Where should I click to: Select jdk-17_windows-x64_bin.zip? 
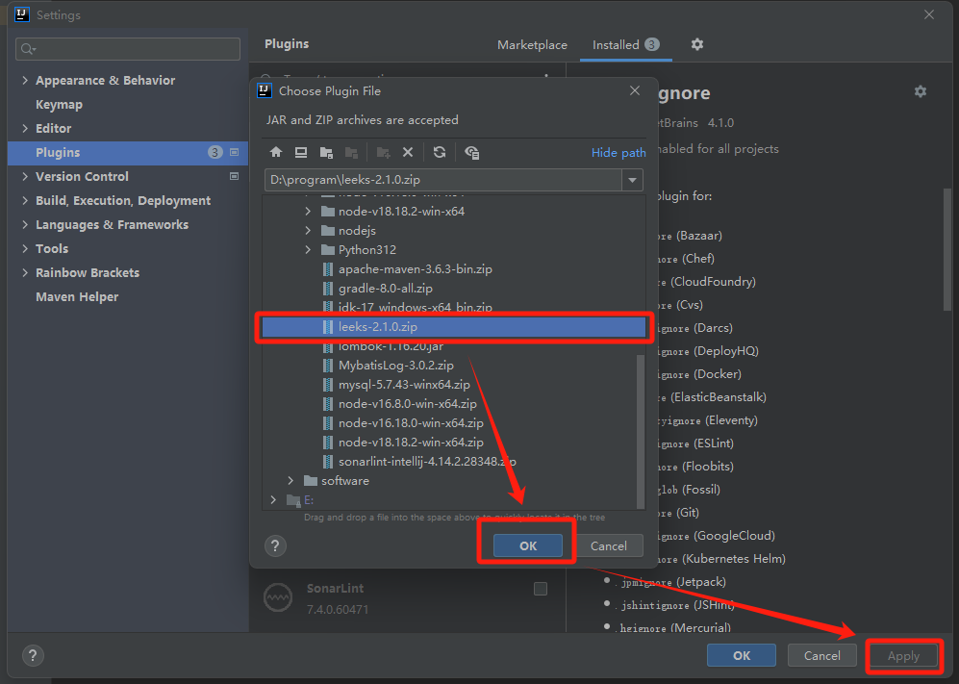coord(416,308)
